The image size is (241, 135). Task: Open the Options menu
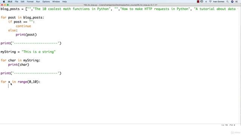pos(46,1)
